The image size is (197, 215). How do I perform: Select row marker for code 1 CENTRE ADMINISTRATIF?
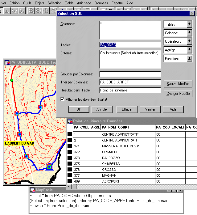coord(70,134)
